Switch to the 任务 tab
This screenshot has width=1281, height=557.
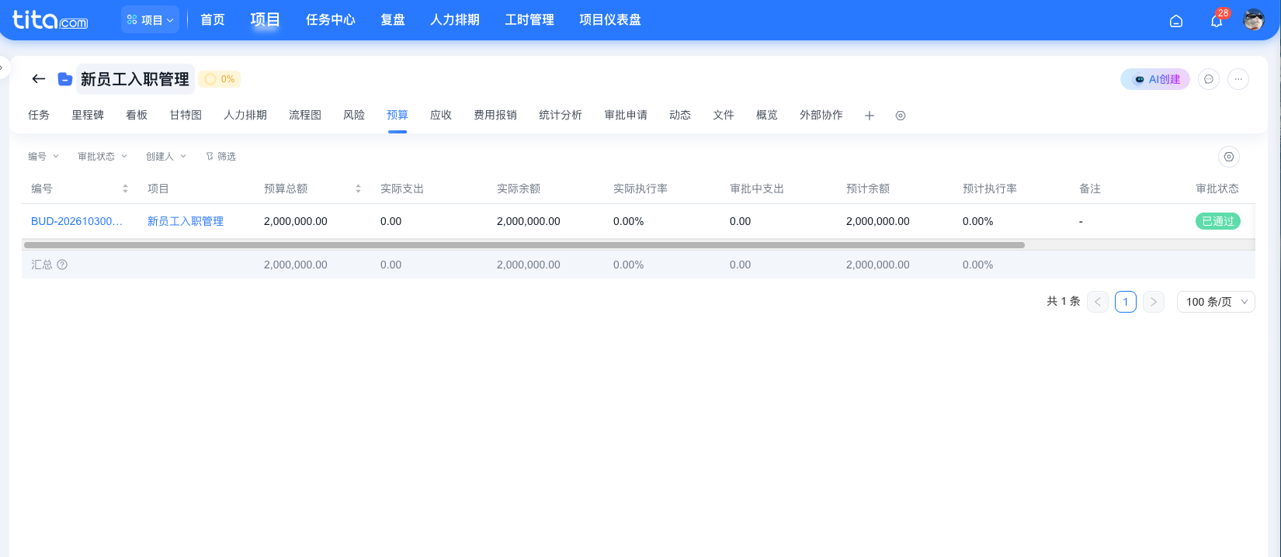39,115
